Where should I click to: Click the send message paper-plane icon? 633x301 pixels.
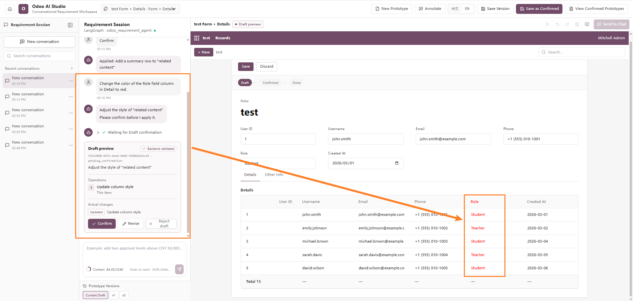point(179,269)
